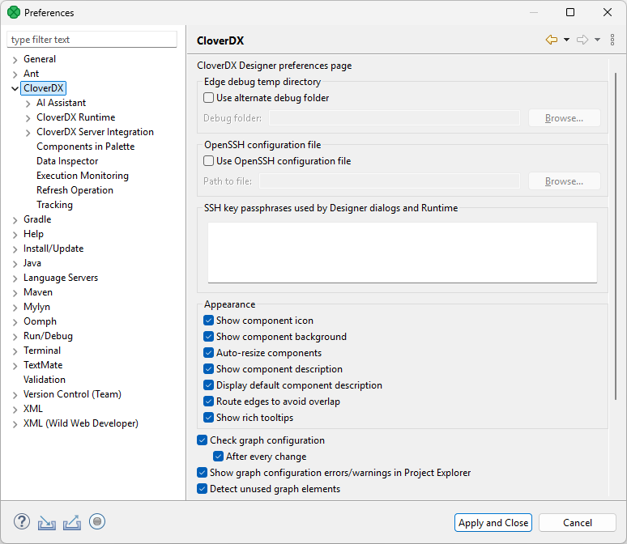Expand the Gradle tree node
627x544 pixels.
coord(15,220)
